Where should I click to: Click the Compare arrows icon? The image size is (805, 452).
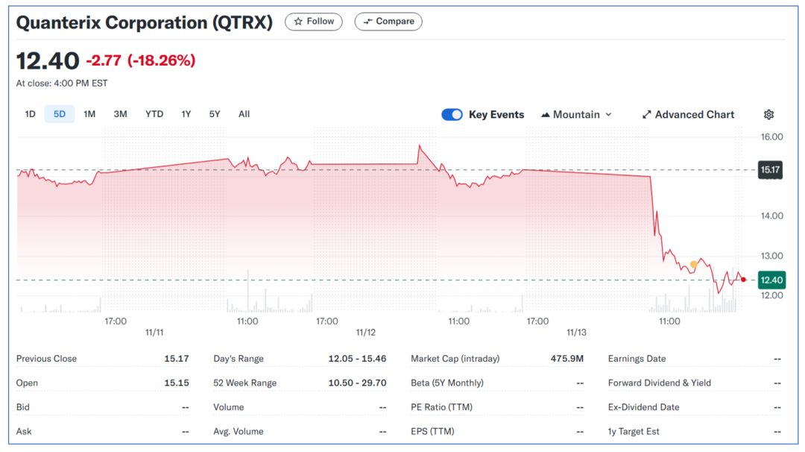[367, 22]
